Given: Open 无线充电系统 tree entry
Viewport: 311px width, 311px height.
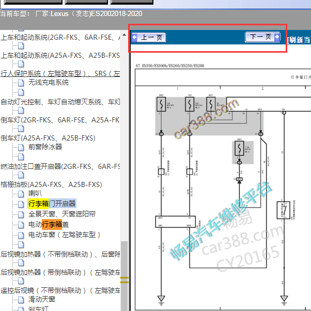Looking at the screenshot, I should pyautogui.click(x=49, y=82).
